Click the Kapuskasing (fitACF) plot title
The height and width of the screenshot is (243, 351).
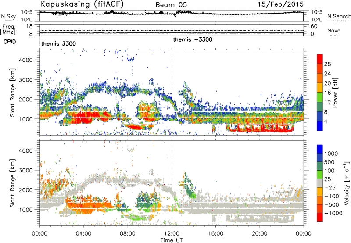click(82, 4)
